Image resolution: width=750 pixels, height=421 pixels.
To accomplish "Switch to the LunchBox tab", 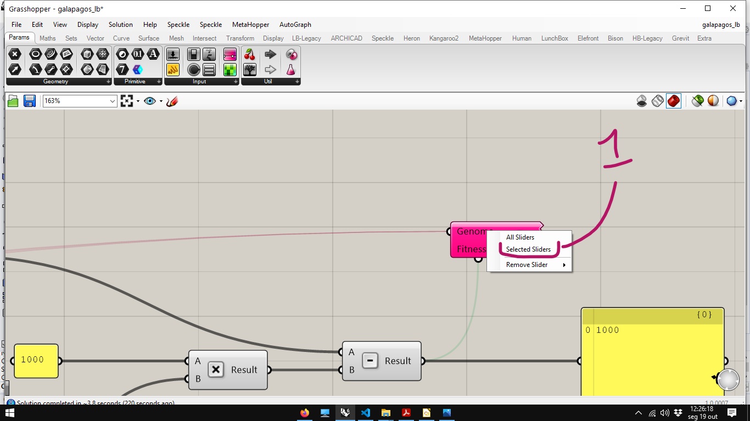I will [x=555, y=38].
